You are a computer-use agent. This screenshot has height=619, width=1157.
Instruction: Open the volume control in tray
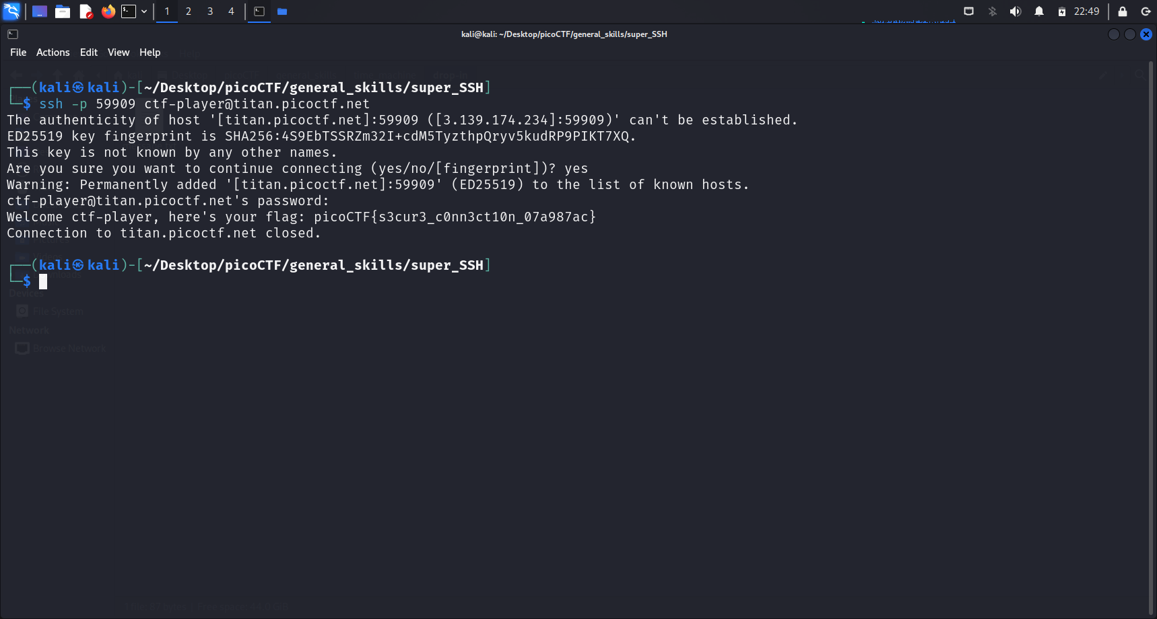pos(1016,11)
